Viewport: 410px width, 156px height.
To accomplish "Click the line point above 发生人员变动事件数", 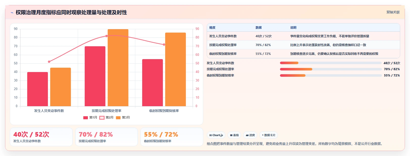I will [49, 62].
